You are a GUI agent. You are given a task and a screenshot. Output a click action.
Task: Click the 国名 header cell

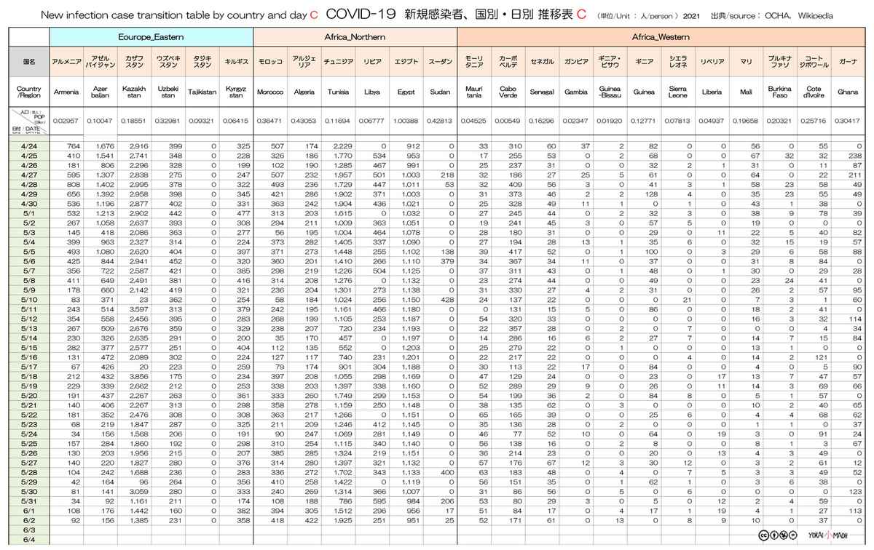pyautogui.click(x=28, y=62)
